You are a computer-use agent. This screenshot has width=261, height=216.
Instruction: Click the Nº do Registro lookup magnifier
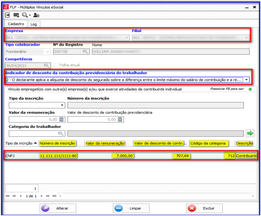[86, 52]
